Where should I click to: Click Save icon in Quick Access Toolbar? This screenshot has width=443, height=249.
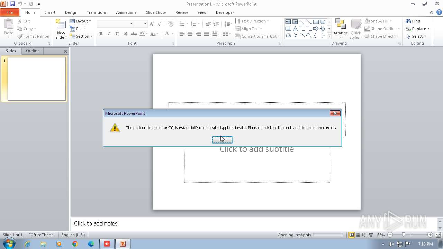12,4
